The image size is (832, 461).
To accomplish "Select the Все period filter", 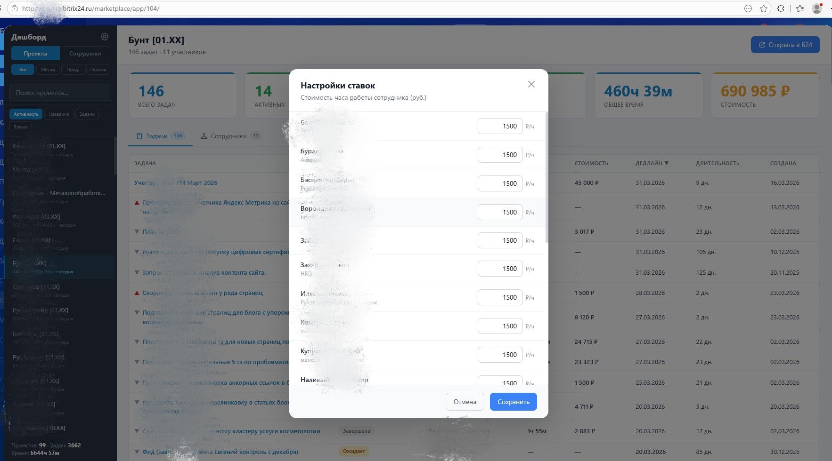I will coord(23,70).
